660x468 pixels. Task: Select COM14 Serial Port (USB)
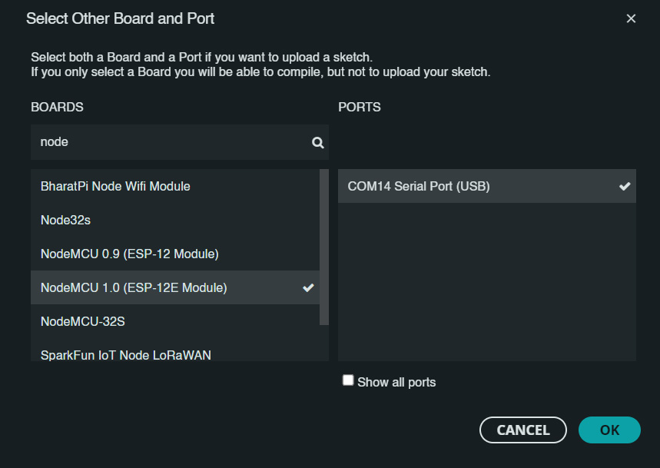(x=487, y=186)
